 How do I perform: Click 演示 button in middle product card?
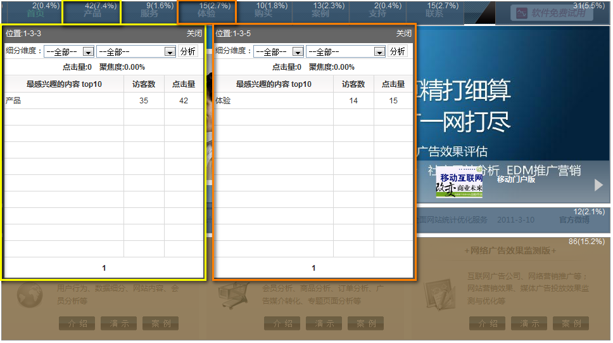click(x=324, y=324)
